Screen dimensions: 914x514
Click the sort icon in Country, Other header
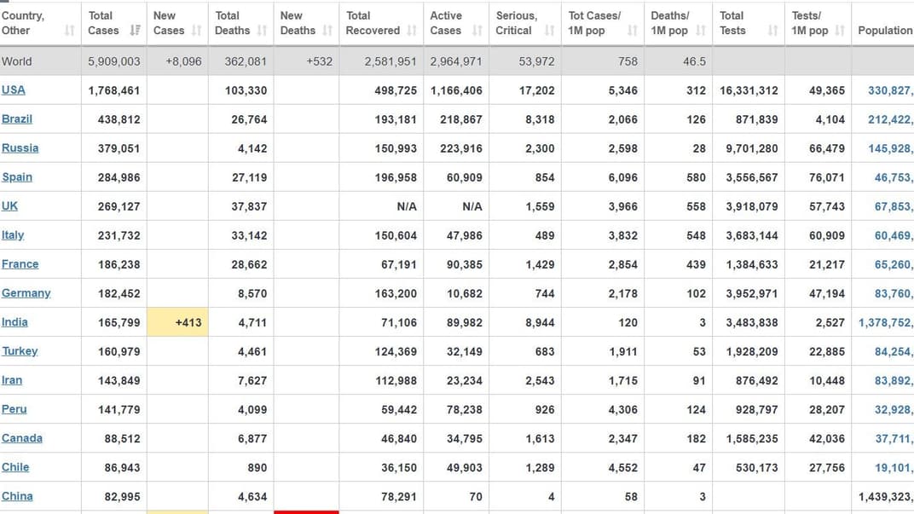point(70,31)
